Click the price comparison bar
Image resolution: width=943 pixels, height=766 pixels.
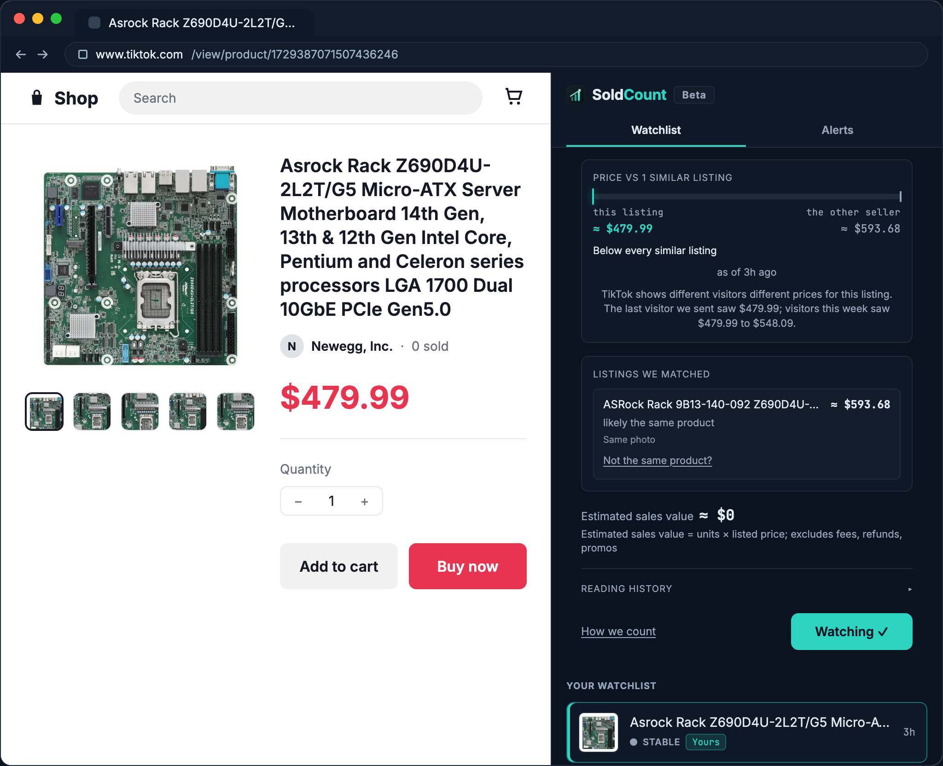point(746,197)
